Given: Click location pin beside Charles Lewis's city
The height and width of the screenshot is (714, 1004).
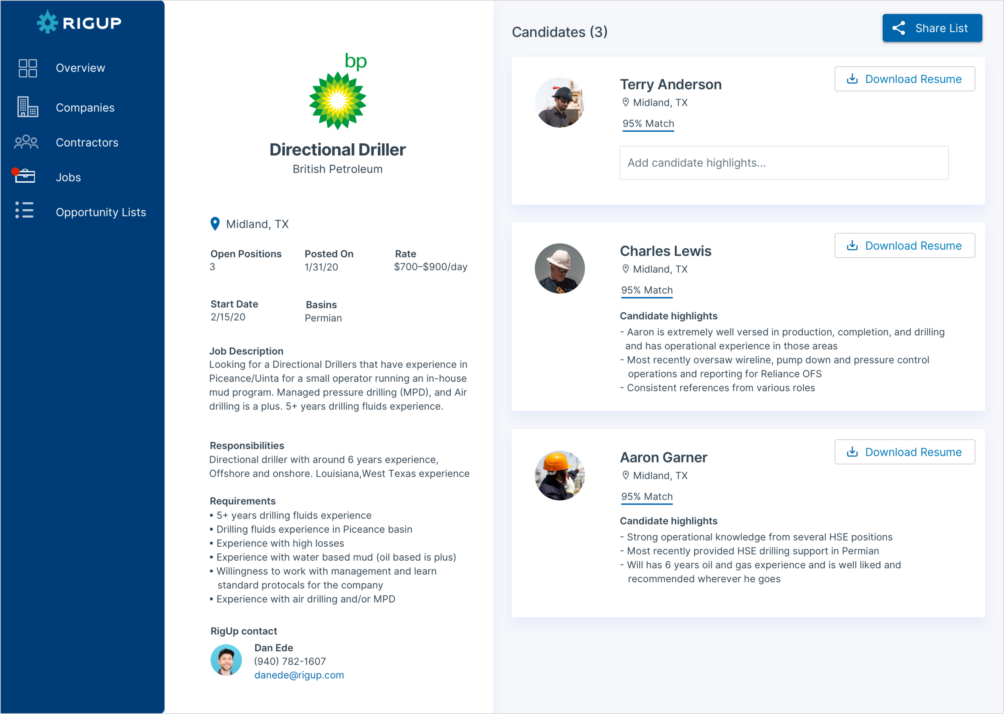Looking at the screenshot, I should 626,269.
